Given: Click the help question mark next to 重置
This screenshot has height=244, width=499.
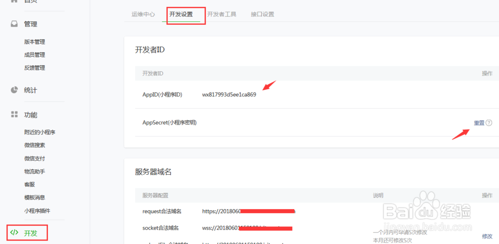Looking at the screenshot, I should [x=489, y=123].
